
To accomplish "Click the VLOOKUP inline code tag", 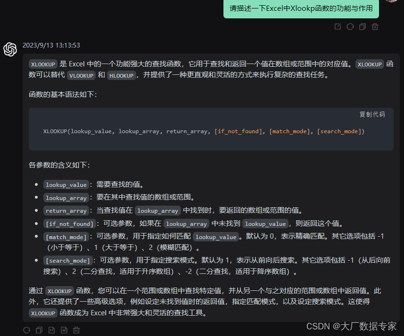I will [81, 75].
